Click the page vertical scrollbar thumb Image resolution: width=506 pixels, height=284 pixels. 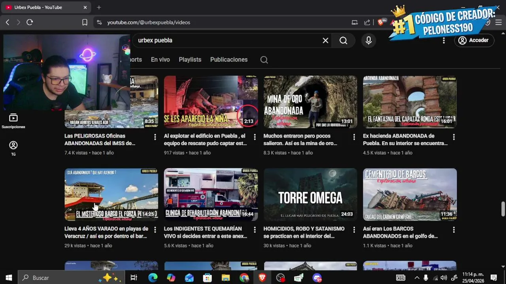pyautogui.click(x=503, y=209)
